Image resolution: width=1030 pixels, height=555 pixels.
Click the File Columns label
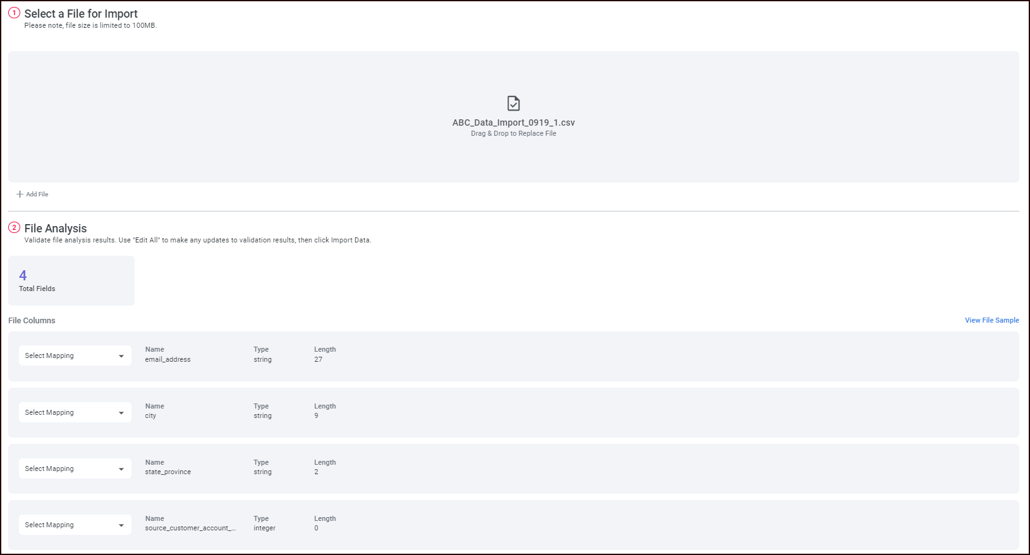[x=32, y=321]
